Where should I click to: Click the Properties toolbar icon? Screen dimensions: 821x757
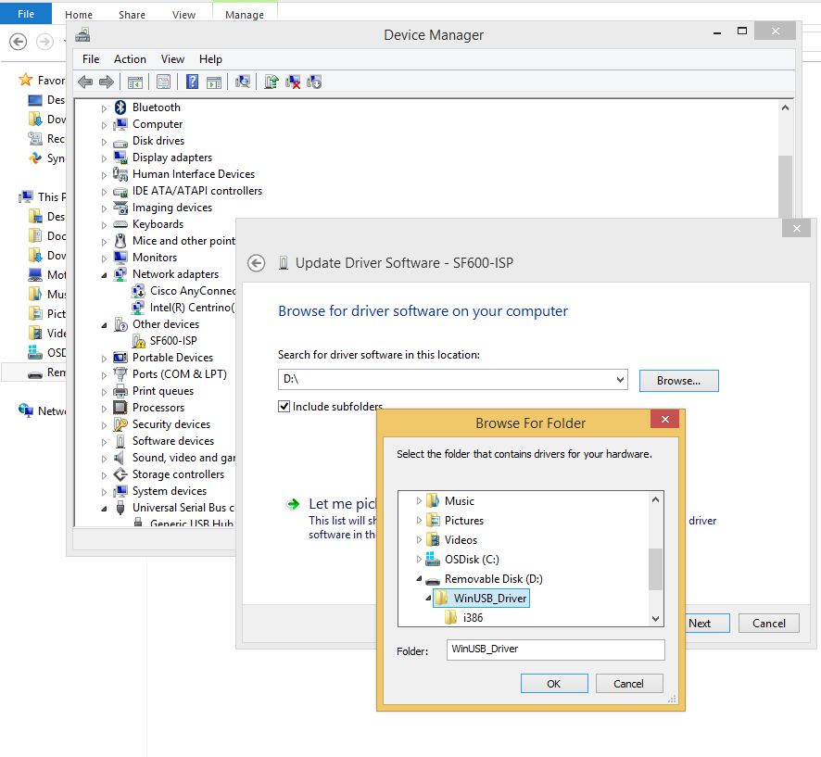click(x=163, y=82)
